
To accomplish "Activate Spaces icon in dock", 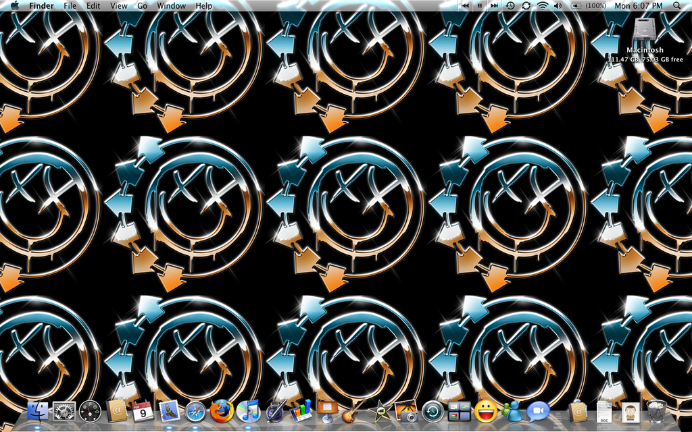I will pyautogui.click(x=459, y=412).
